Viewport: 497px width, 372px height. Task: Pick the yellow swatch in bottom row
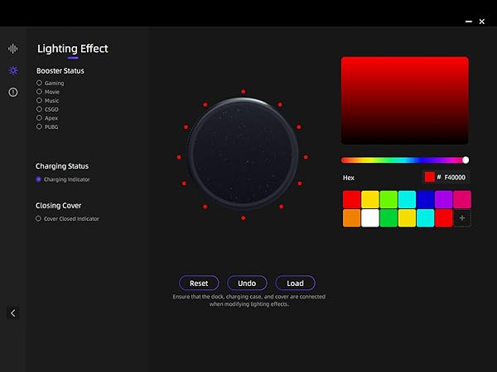tap(407, 218)
